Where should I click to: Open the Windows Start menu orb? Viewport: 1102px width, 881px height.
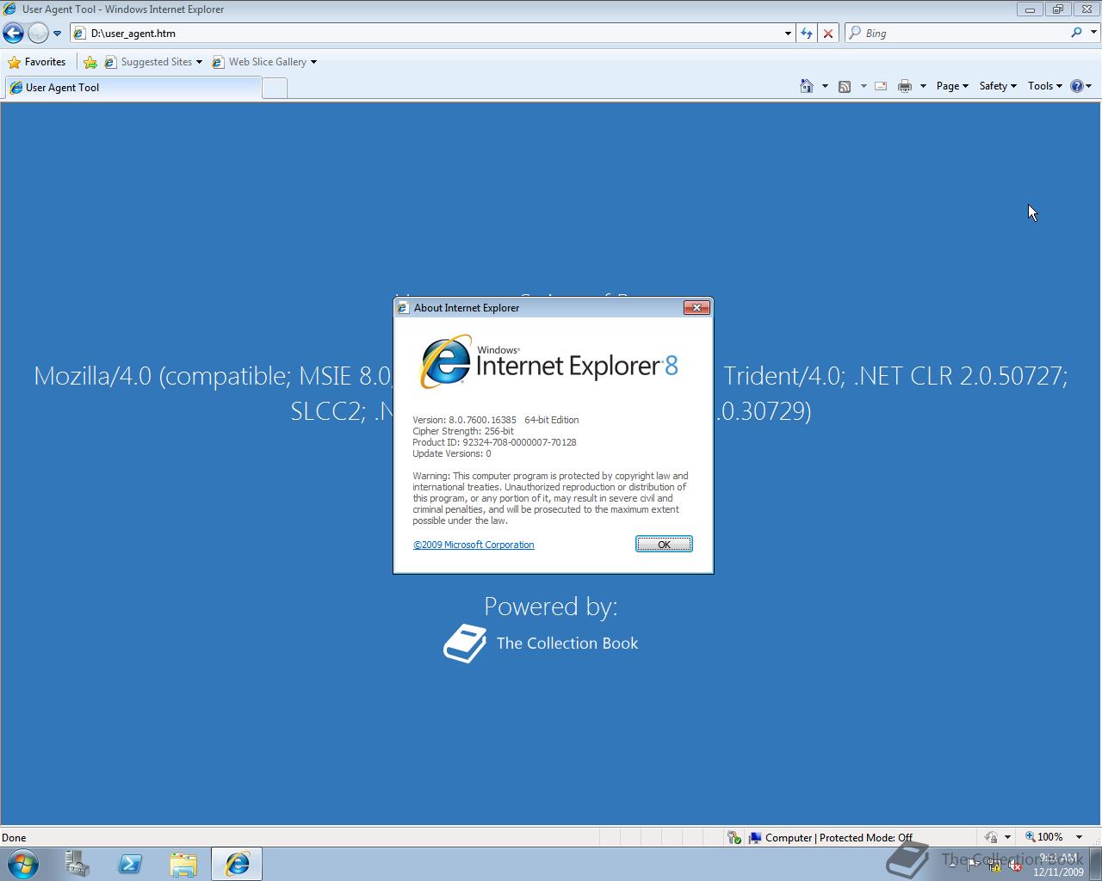[23, 864]
